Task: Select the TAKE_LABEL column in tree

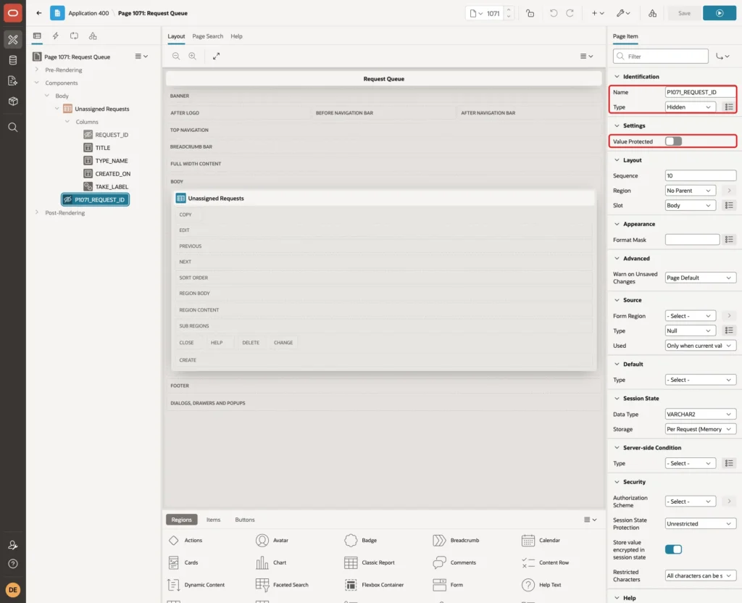Action: pos(112,186)
